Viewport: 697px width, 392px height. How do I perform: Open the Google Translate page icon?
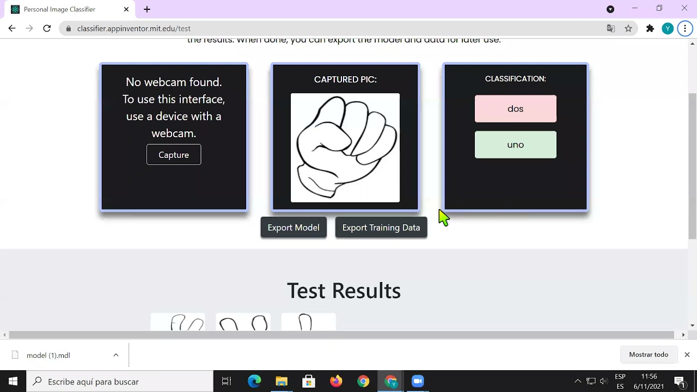pyautogui.click(x=611, y=29)
